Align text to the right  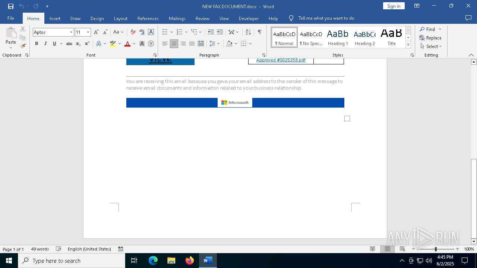[183, 44]
